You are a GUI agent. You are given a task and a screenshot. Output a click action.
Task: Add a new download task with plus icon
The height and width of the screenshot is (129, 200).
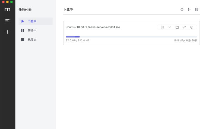pos(7,32)
